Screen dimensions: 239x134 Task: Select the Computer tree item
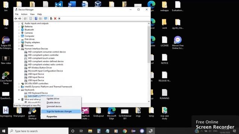tap(29, 36)
